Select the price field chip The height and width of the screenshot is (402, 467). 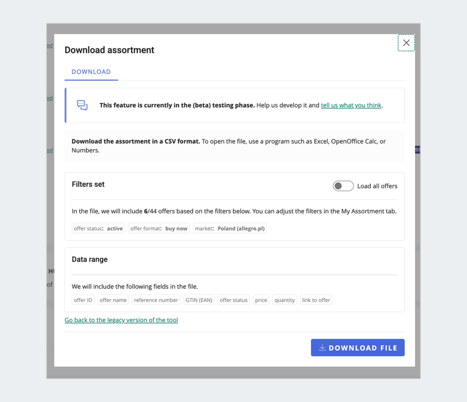(x=261, y=300)
